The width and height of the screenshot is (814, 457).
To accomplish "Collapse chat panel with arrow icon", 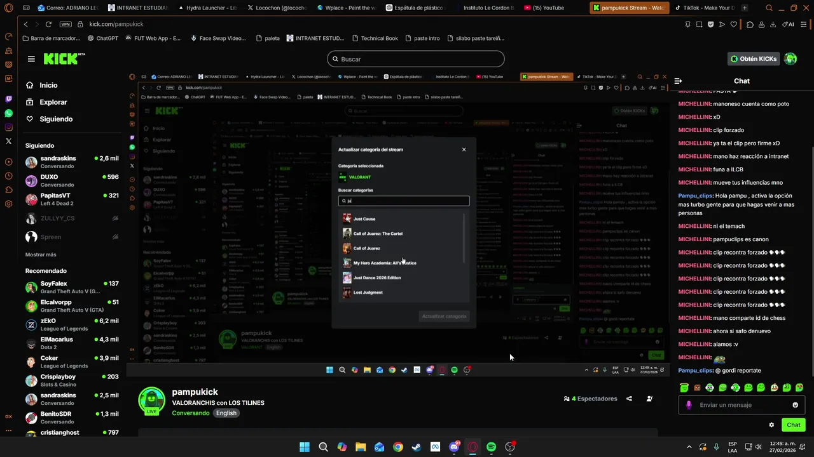I will coord(678,81).
